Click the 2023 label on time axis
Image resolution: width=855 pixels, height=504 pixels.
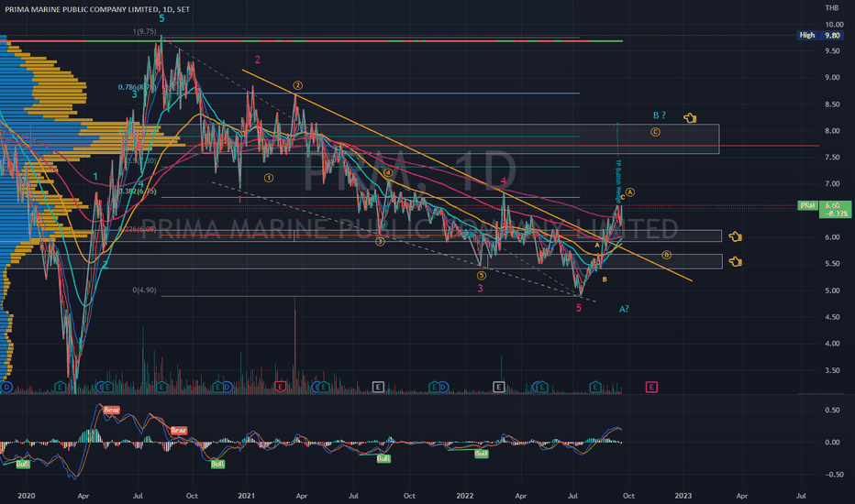(683, 496)
